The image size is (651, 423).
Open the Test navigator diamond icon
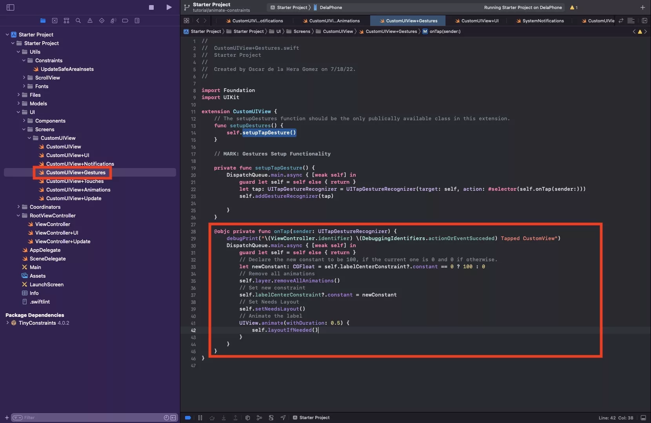102,20
